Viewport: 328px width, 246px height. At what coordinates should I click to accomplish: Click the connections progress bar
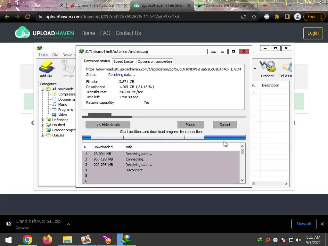[x=164, y=137]
